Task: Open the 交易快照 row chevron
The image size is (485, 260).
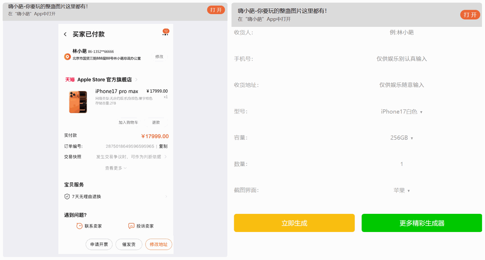Action: (166, 157)
